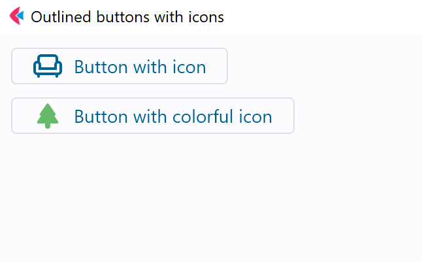Click the blue armchair icon

coord(48,66)
